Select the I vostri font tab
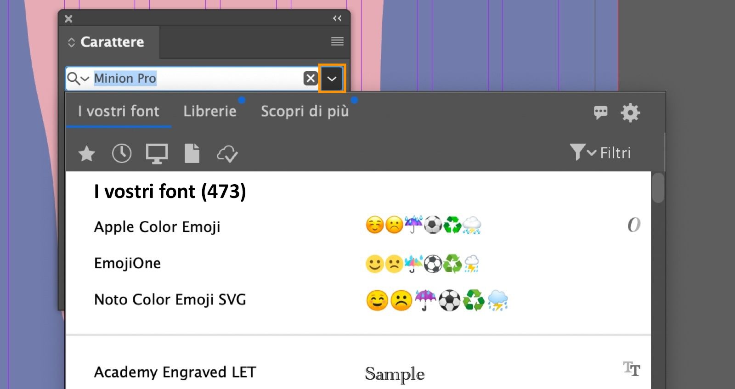Viewport: 735px width, 389px height. pos(119,111)
